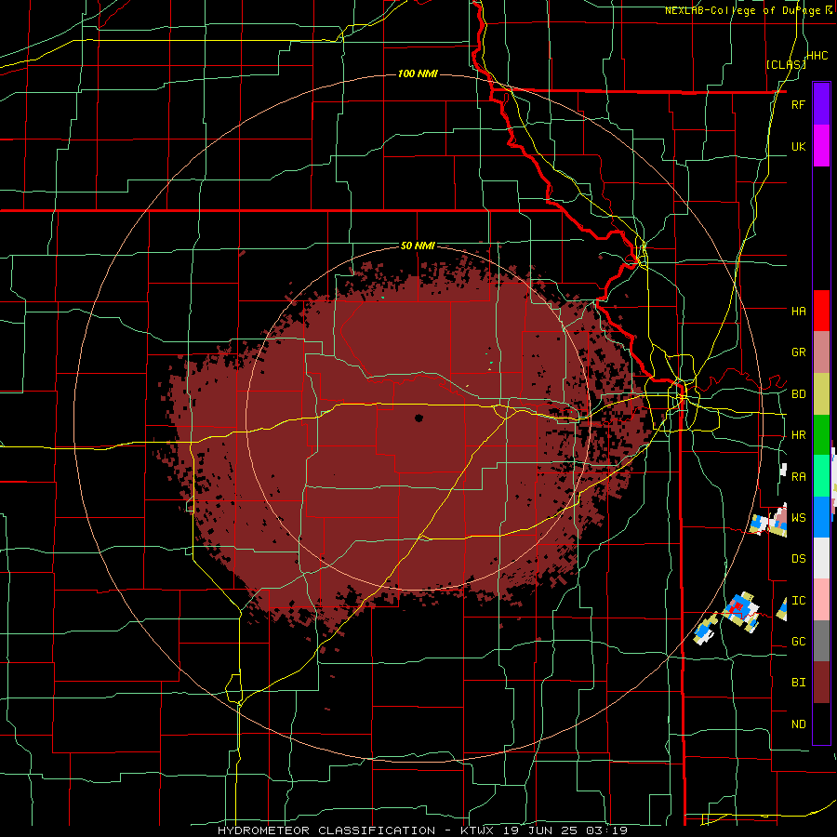The height and width of the screenshot is (837, 837).
Task: Click the "RF" legend label text
Action: coord(798,104)
